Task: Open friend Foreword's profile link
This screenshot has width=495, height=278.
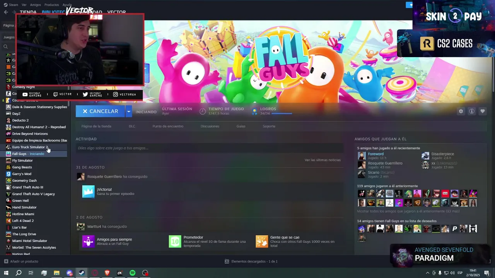Action: click(x=376, y=154)
